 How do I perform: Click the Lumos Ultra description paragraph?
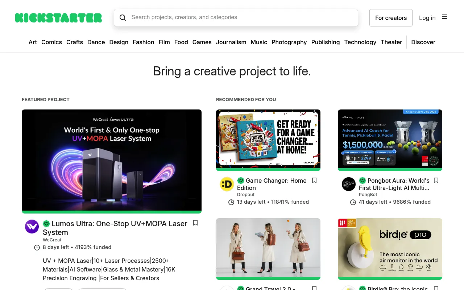109,269
